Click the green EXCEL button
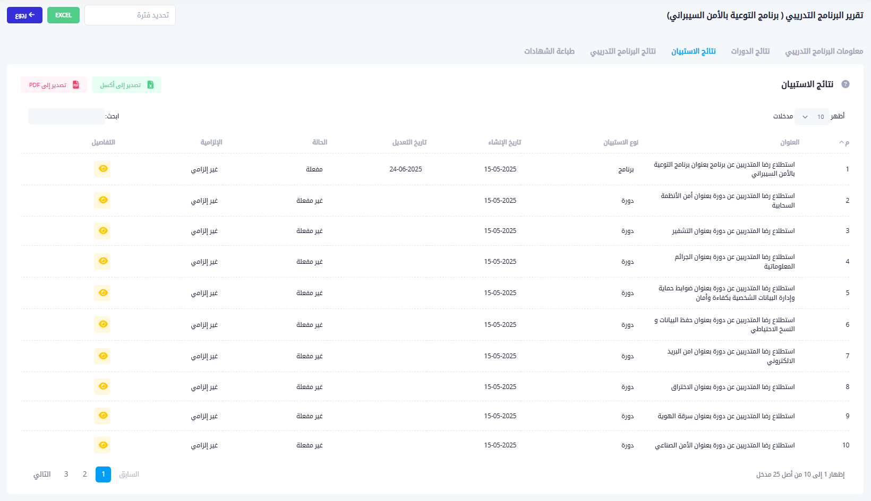The image size is (871, 501). point(63,15)
